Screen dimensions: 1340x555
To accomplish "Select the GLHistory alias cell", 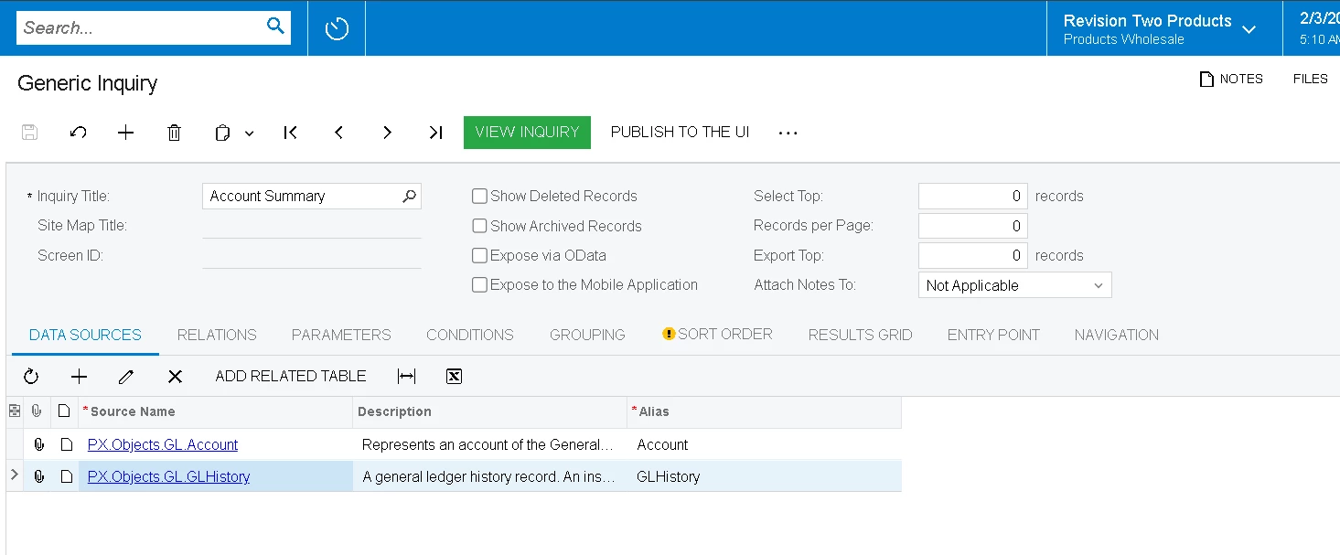I will pos(764,476).
